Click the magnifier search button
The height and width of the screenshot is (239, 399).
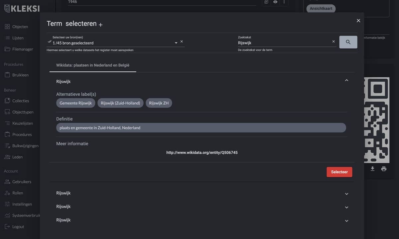tap(348, 42)
